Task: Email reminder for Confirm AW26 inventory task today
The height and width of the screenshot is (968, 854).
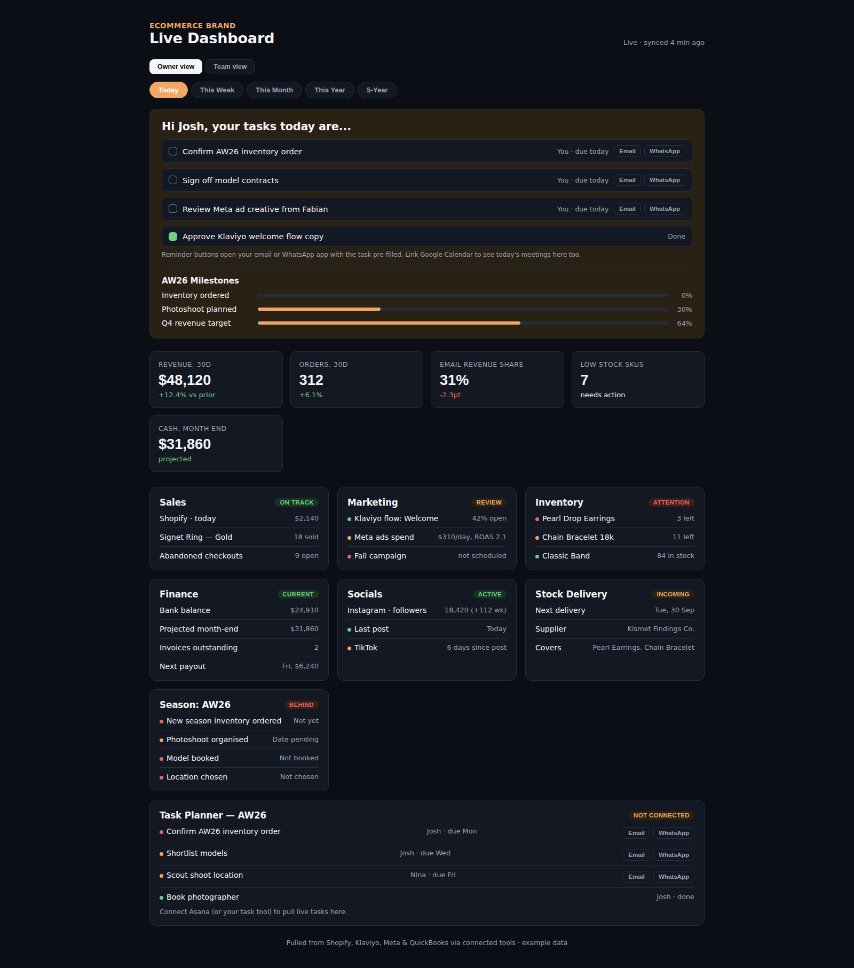Action: click(627, 151)
